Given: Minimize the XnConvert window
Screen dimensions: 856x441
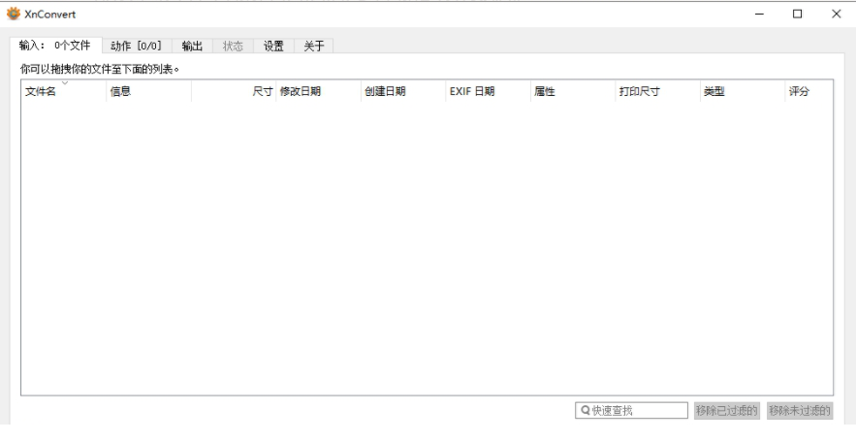Looking at the screenshot, I should pos(759,15).
